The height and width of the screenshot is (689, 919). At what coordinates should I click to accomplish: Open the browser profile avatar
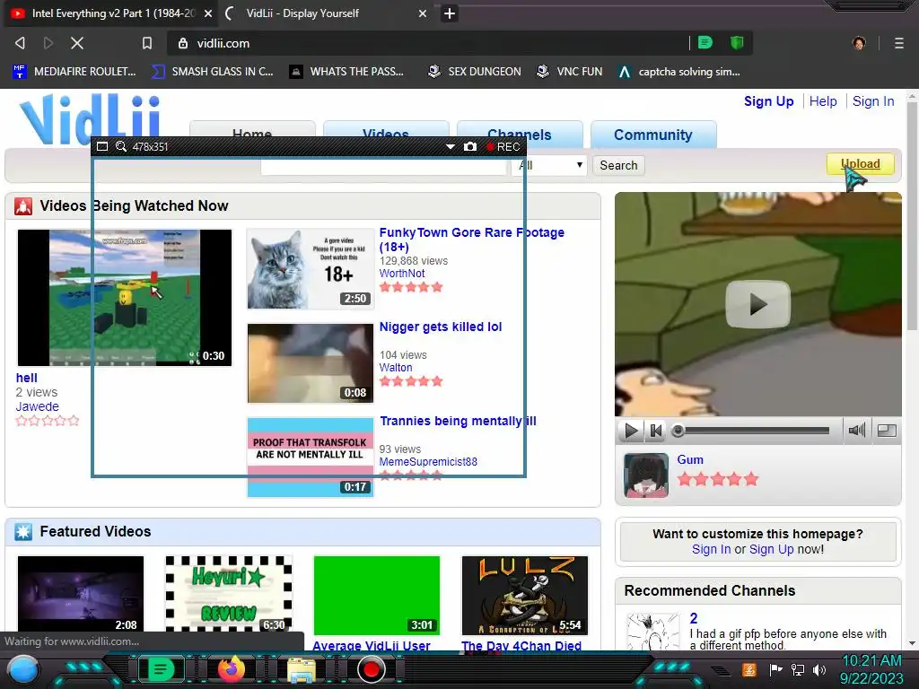click(x=859, y=43)
